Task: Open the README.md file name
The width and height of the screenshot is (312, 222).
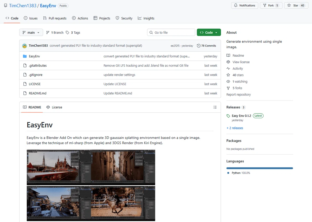Action: (38, 93)
